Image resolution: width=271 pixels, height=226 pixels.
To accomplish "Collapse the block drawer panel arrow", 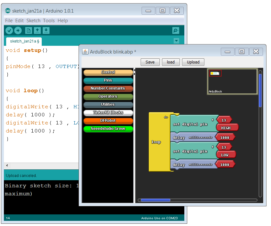I will [x=135, y=70].
